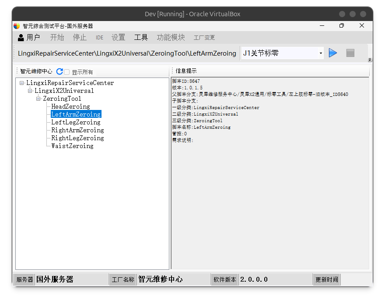This screenshot has height=304, width=385.
Task: Click the user silhouette icon in menu bar
Action: tap(21, 38)
